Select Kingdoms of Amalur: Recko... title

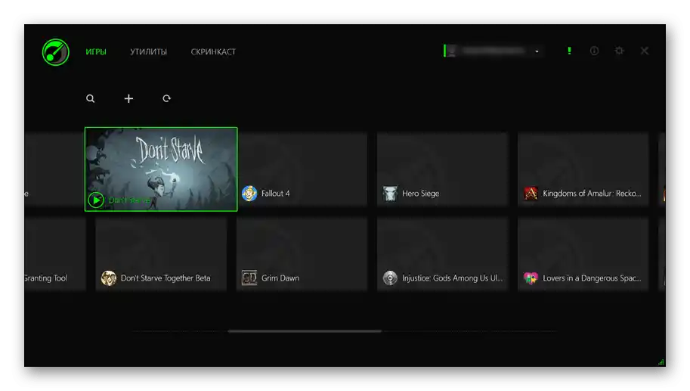592,194
